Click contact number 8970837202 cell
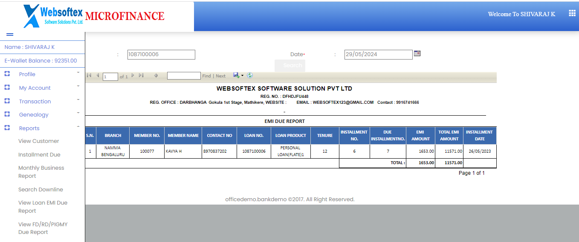579x242 pixels. (x=220, y=151)
